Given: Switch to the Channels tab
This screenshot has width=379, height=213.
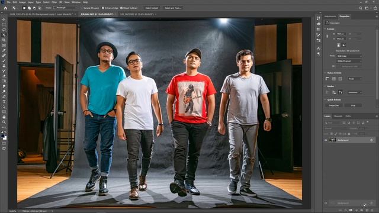Looking at the screenshot, I should pos(338,116).
